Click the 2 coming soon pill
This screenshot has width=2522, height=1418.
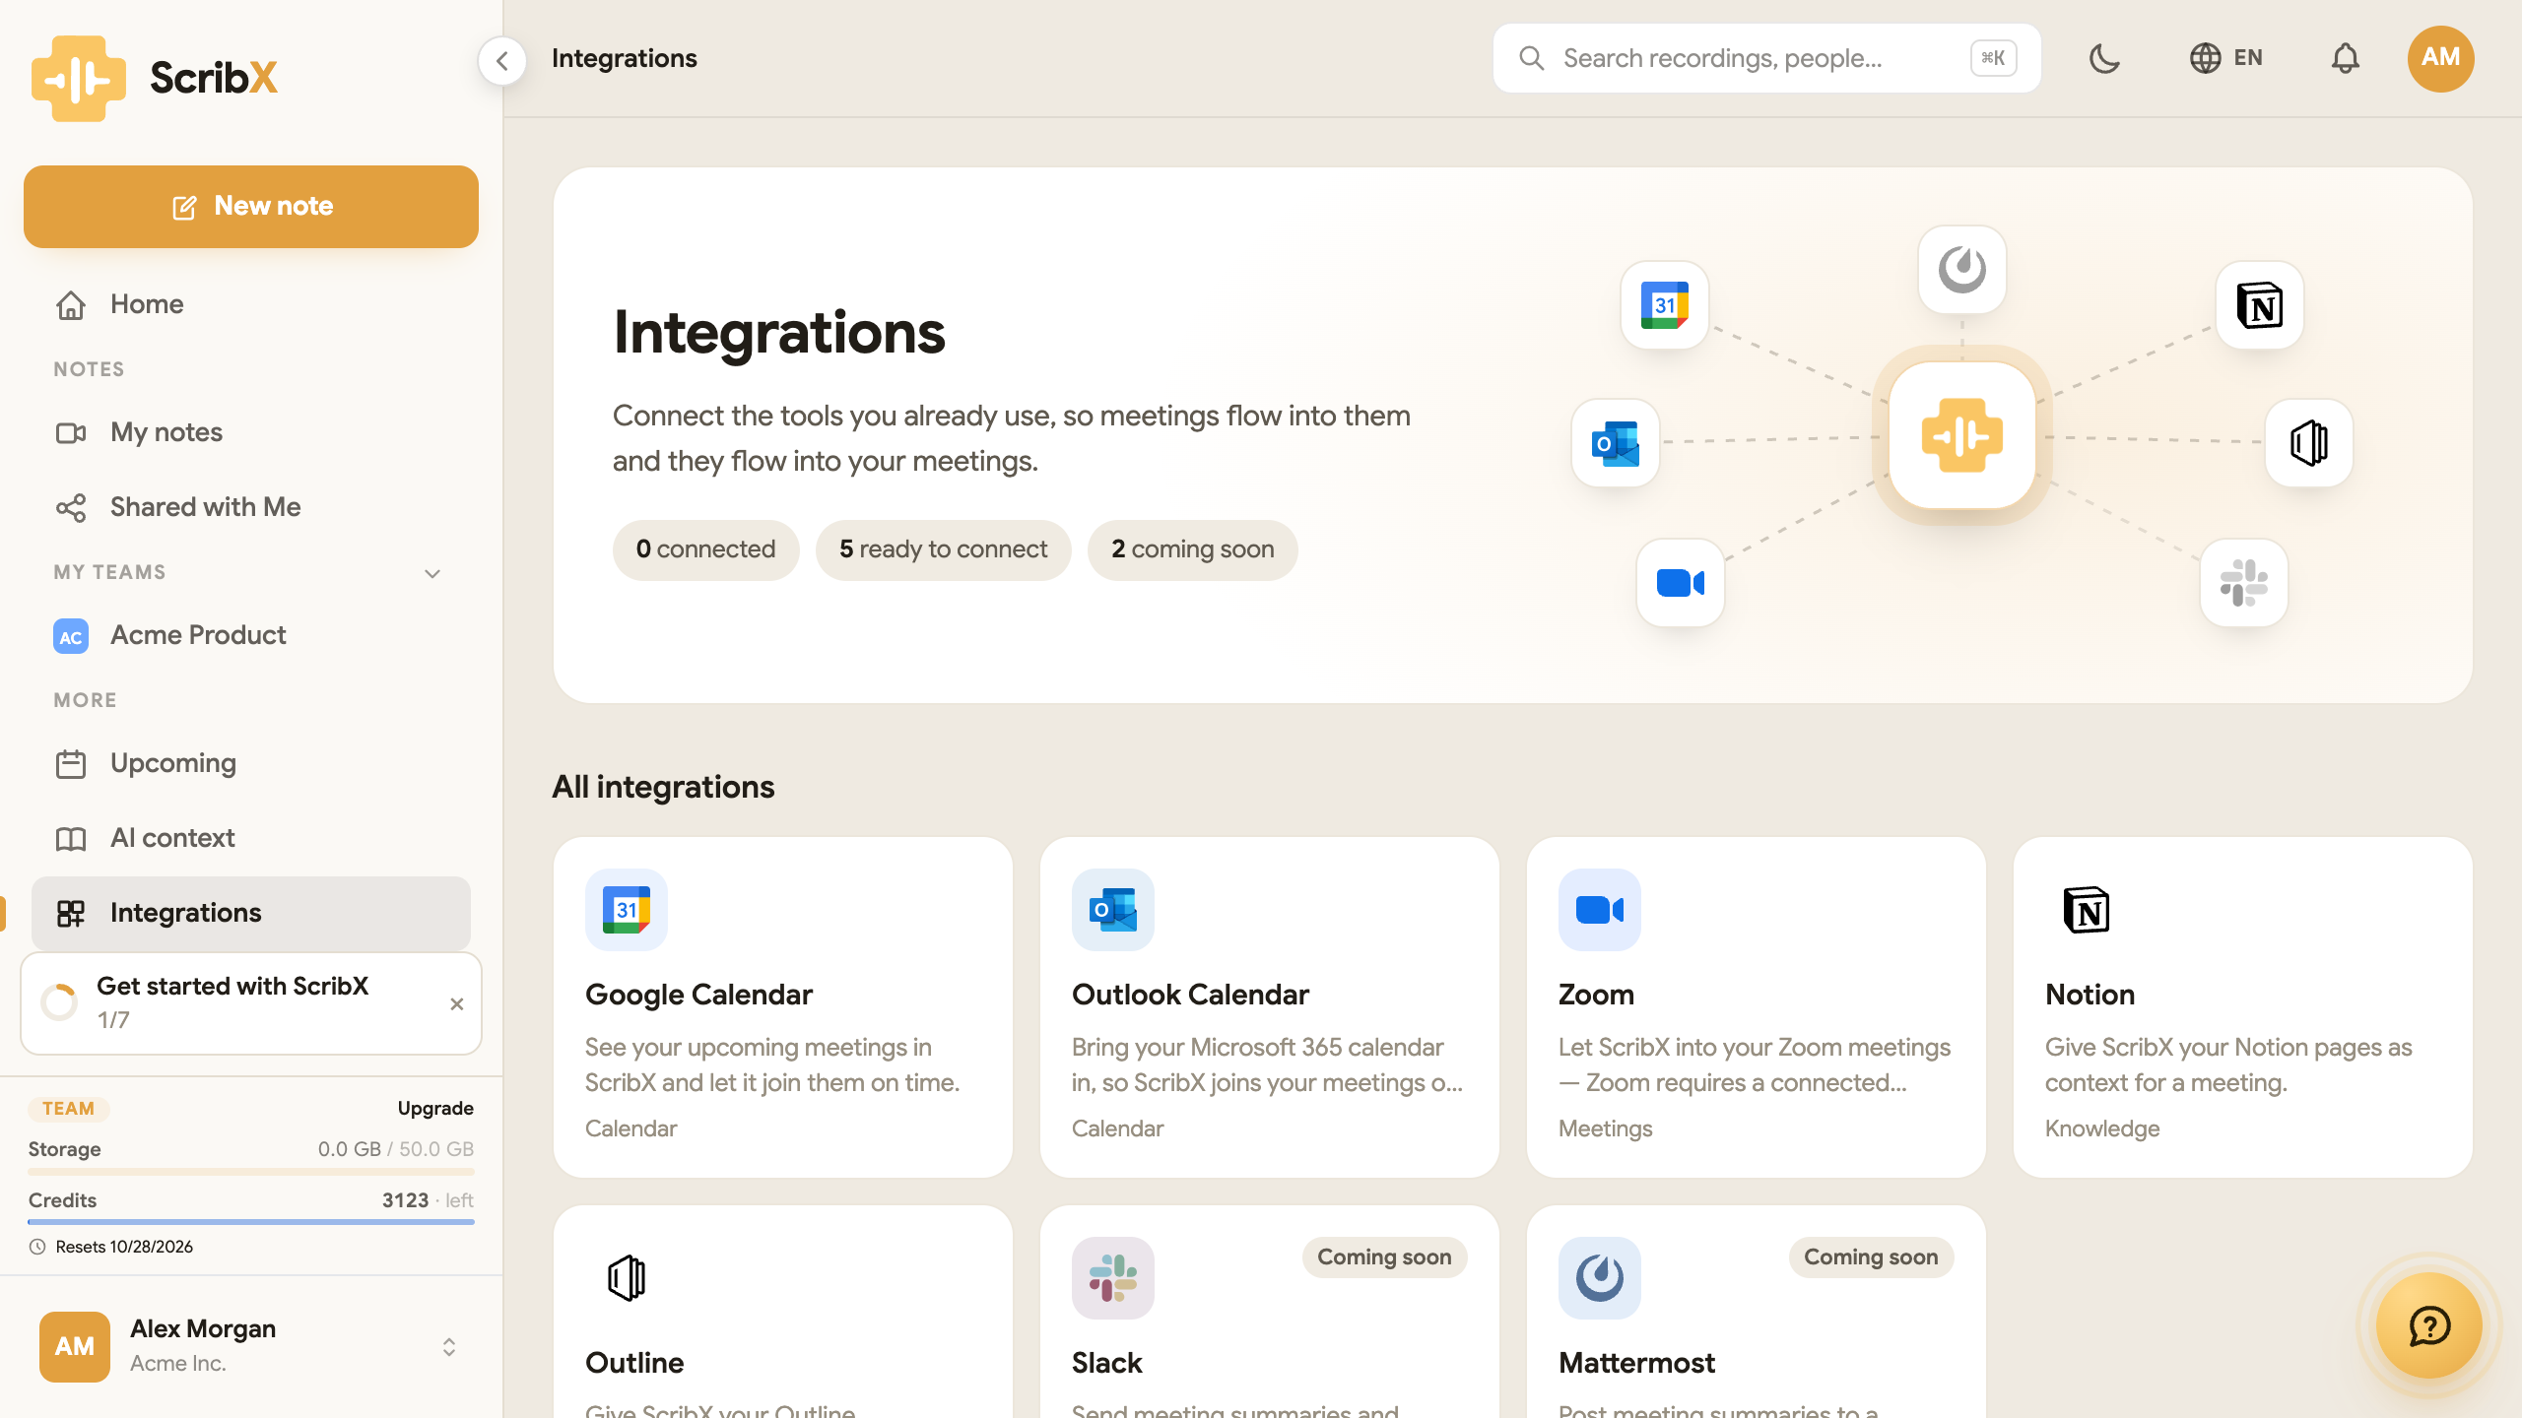pyautogui.click(x=1192, y=549)
